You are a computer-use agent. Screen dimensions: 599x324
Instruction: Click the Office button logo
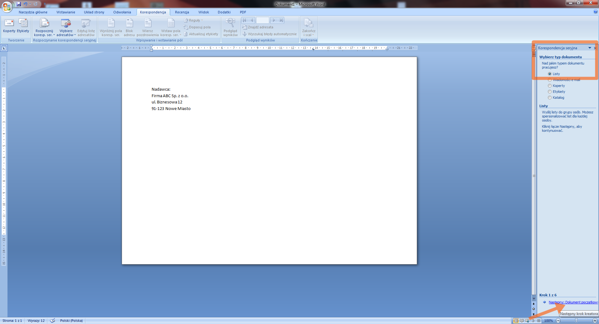7,6
